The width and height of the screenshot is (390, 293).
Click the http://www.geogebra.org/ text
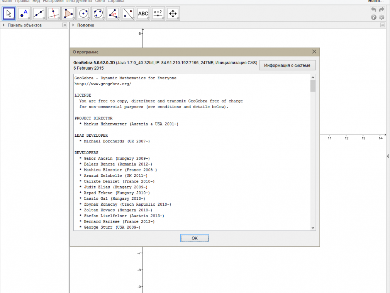click(103, 84)
